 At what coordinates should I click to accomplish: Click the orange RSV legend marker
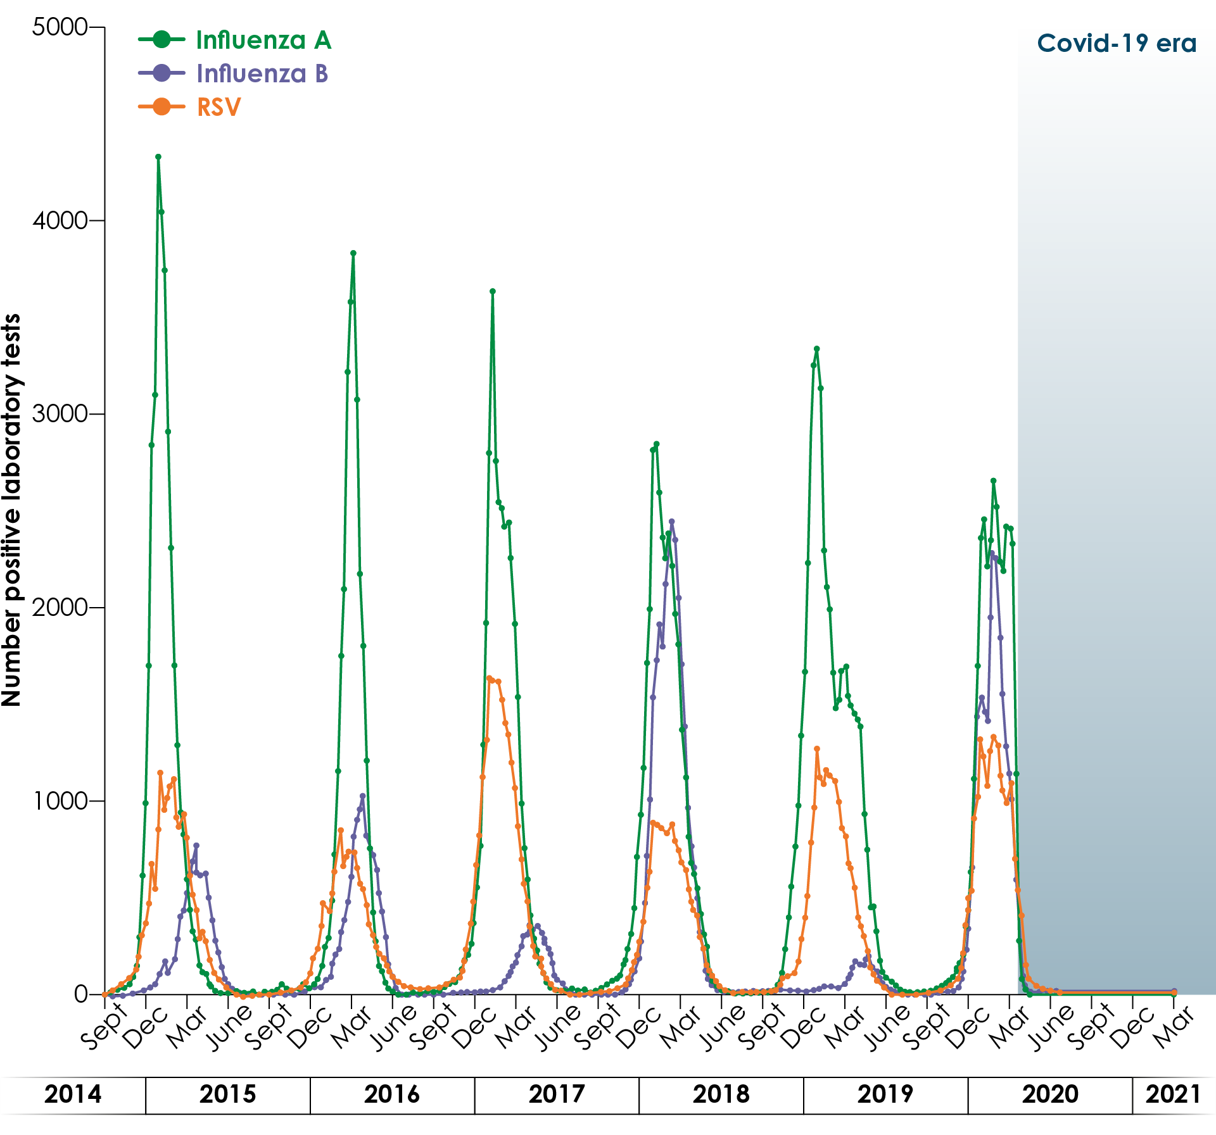tap(161, 106)
